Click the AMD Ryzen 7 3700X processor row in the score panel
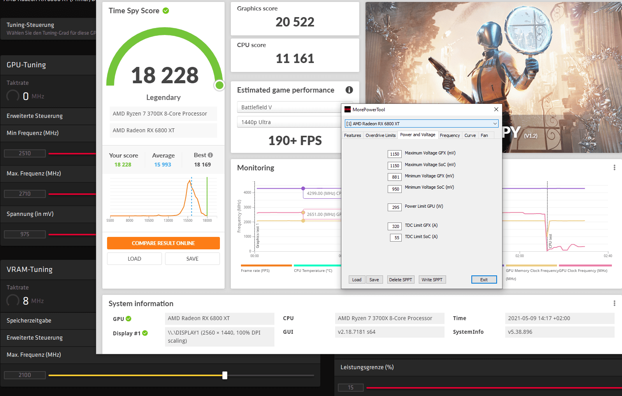 163,114
